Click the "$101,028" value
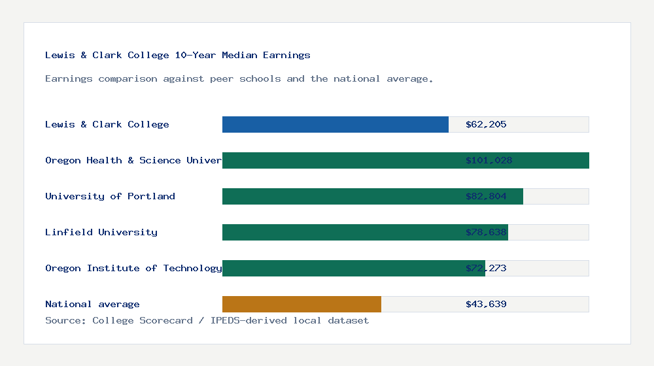Screen dimensions: 654x366 pos(489,161)
